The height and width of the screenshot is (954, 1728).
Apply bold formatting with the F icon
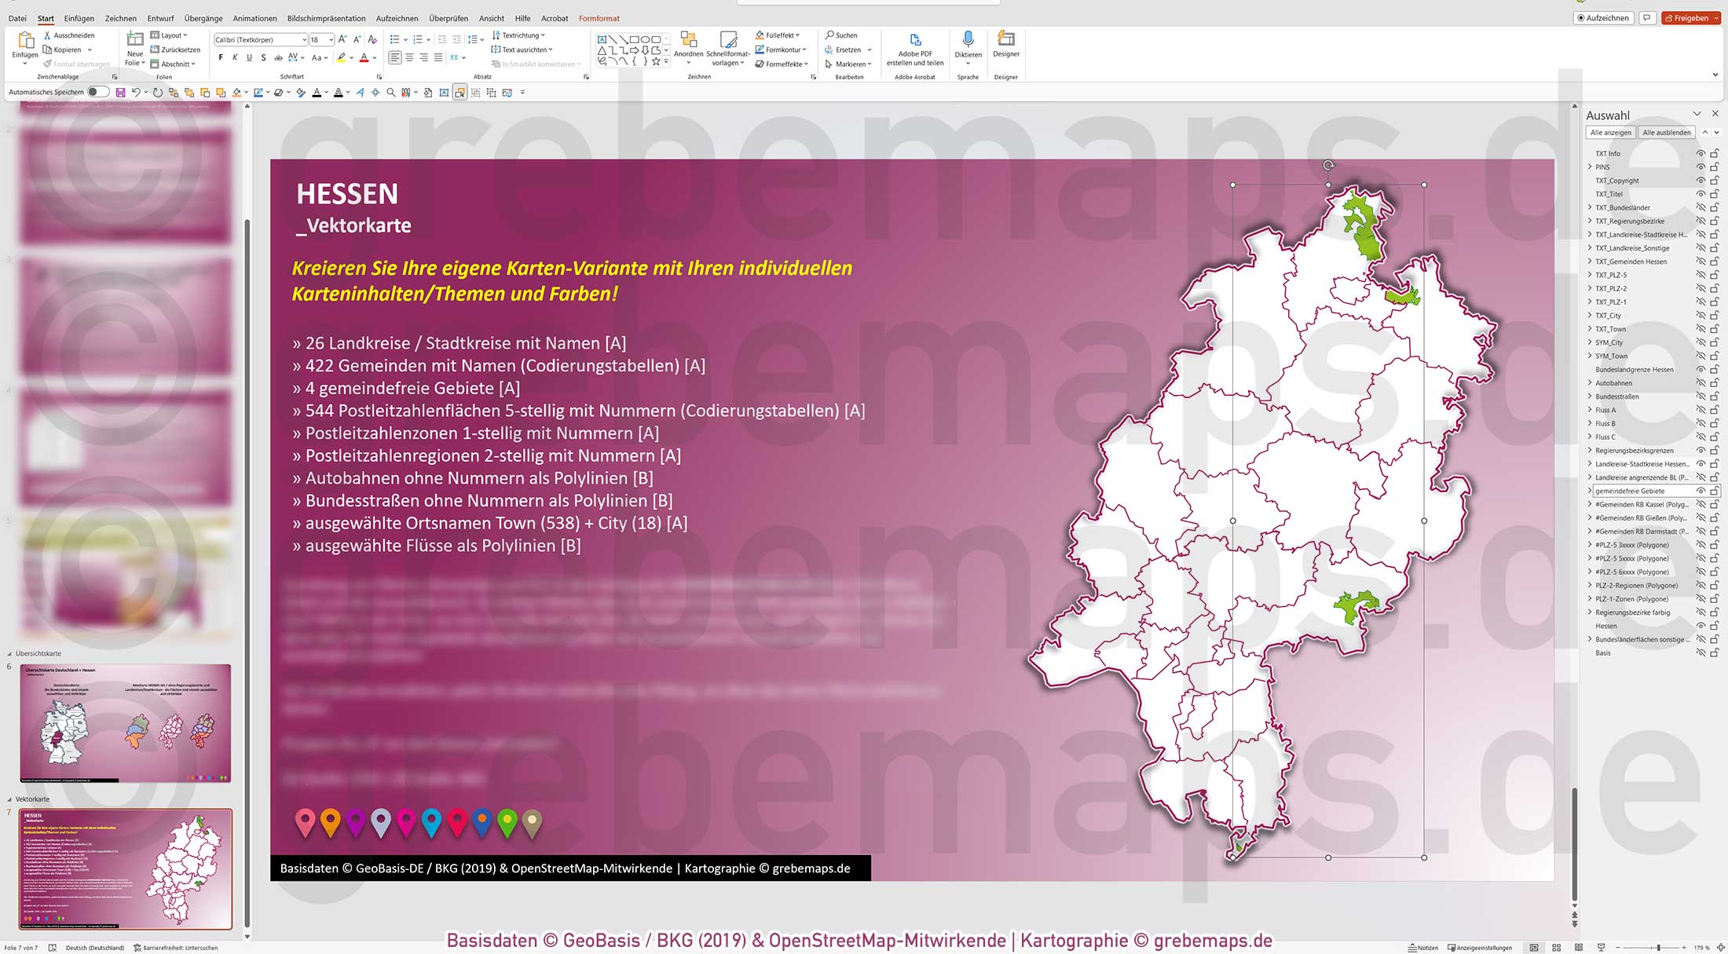222,57
